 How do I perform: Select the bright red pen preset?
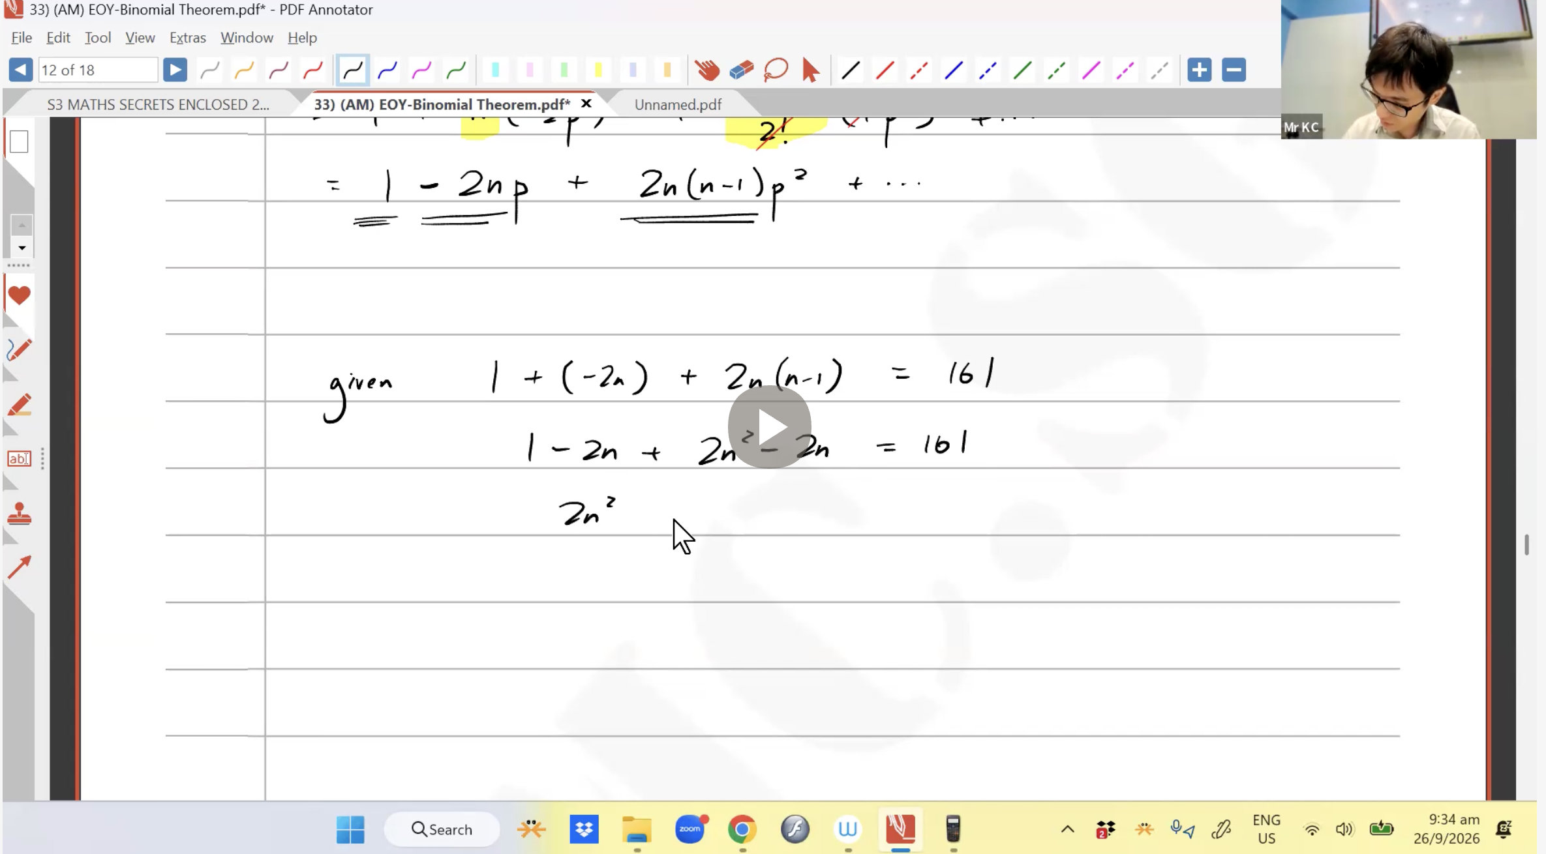pos(313,70)
